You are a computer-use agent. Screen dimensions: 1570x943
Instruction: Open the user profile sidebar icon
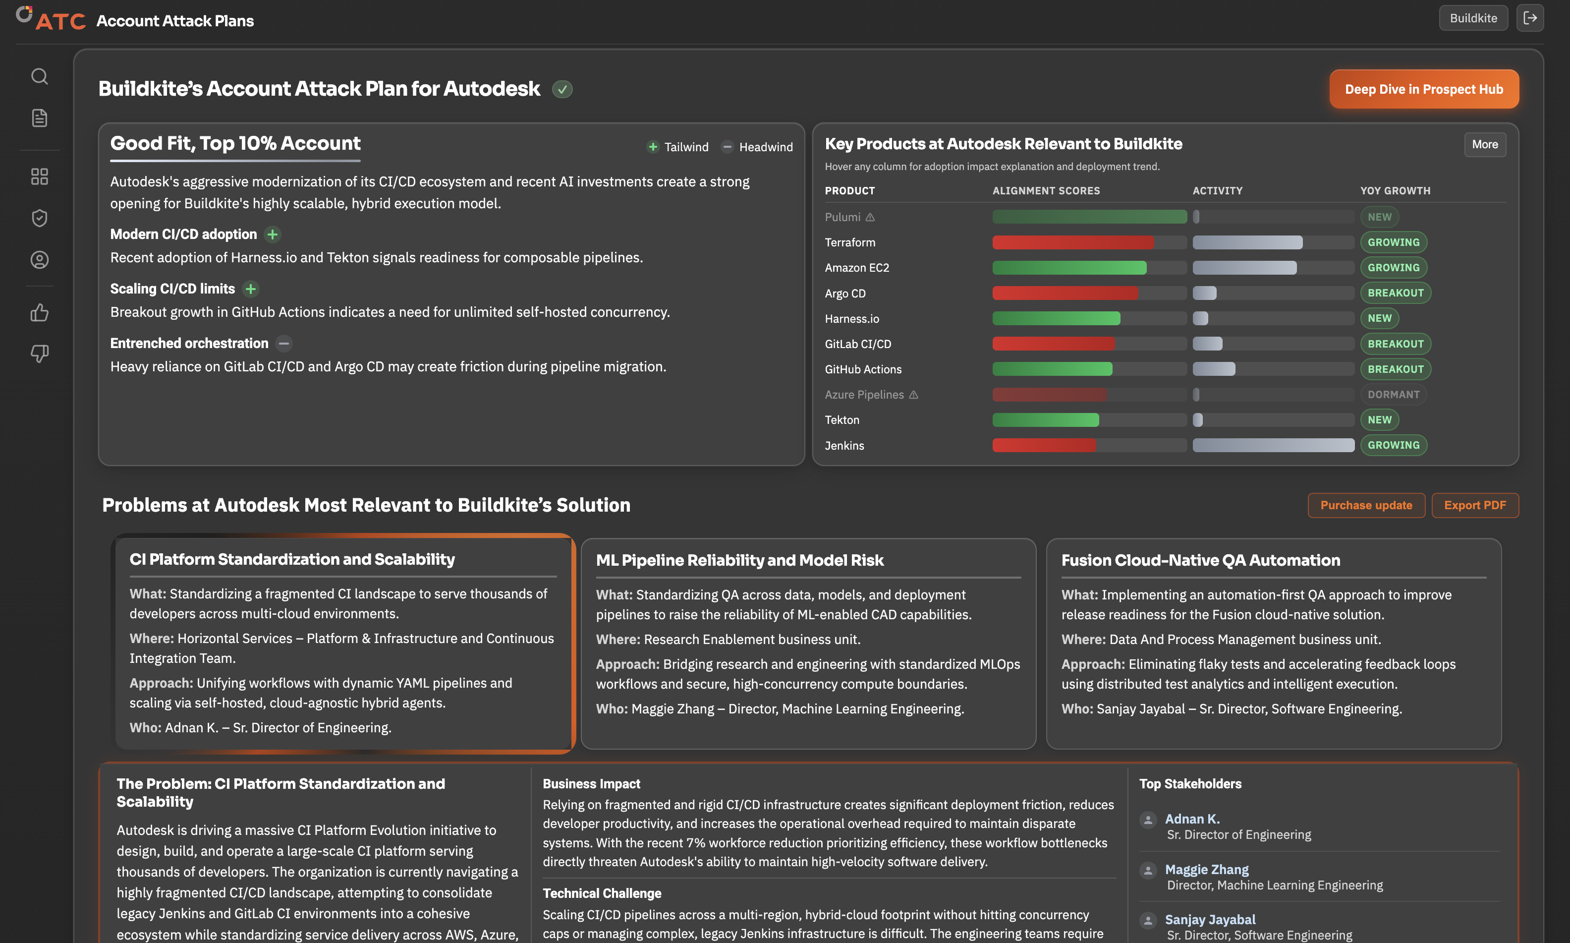point(39,260)
